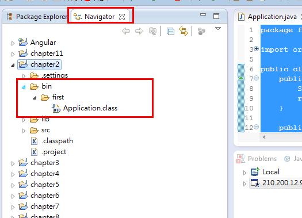Click the editor horizontal scrollbar left arrow
The width and height of the screenshot is (302, 218).
(264, 137)
